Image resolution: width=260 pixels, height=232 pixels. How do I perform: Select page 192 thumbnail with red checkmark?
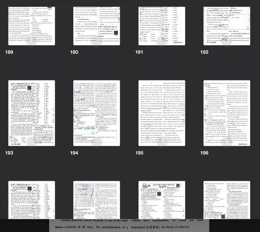[x=227, y=26]
